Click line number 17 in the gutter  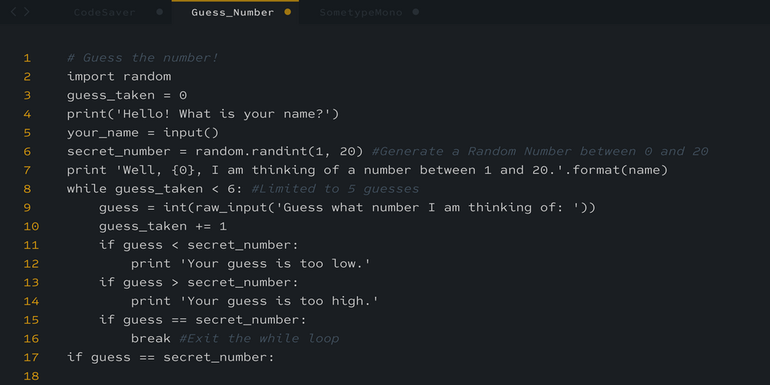click(x=31, y=357)
